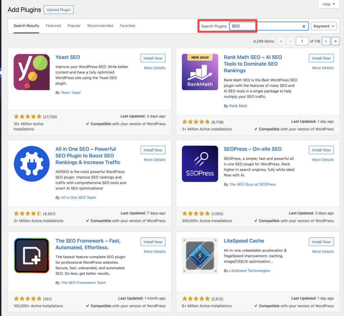Install All in One SEO plugin
This screenshot has width=344, height=316.
pos(153,150)
